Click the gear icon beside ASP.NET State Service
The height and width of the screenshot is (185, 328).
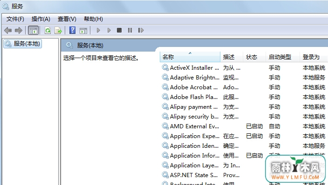point(165,175)
